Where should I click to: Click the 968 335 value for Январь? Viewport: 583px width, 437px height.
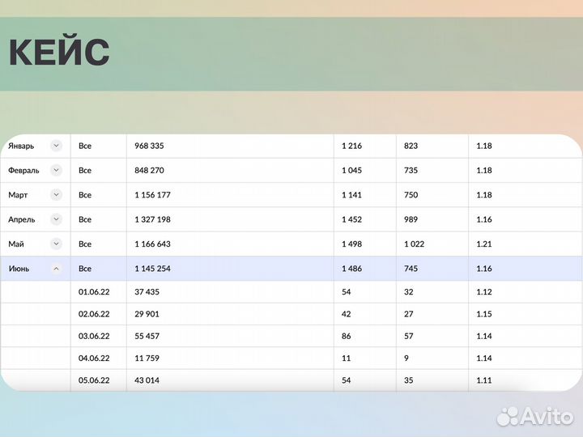point(153,146)
